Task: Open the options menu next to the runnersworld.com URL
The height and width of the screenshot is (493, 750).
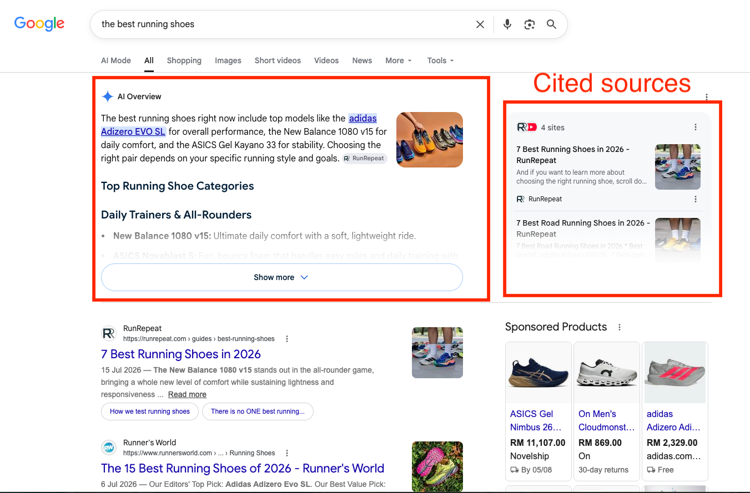Action: (287, 453)
